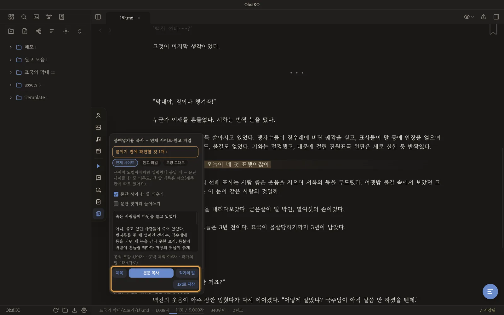Image resolution: width=504 pixels, height=315 pixels.
Task: Select the 모양 그대로 tab
Action: [x=175, y=163]
